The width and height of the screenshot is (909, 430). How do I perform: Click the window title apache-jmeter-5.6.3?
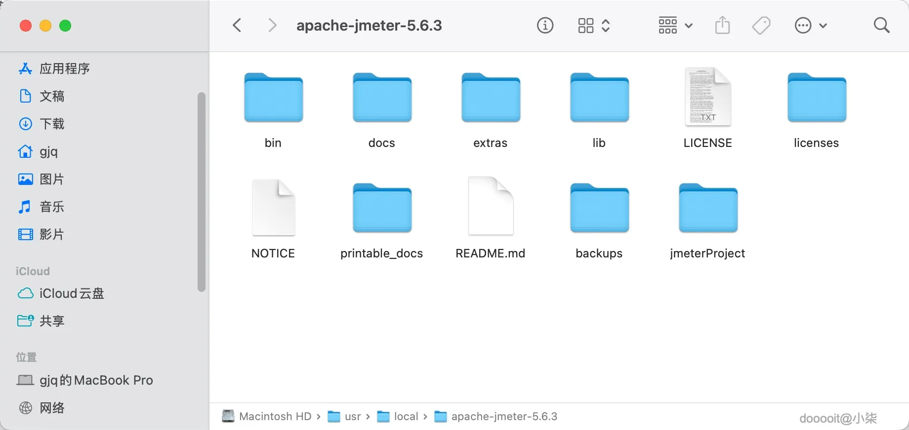(369, 25)
